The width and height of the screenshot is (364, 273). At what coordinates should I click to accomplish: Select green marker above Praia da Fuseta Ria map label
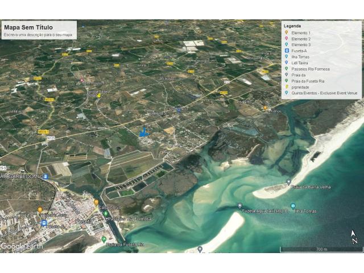click(x=104, y=239)
